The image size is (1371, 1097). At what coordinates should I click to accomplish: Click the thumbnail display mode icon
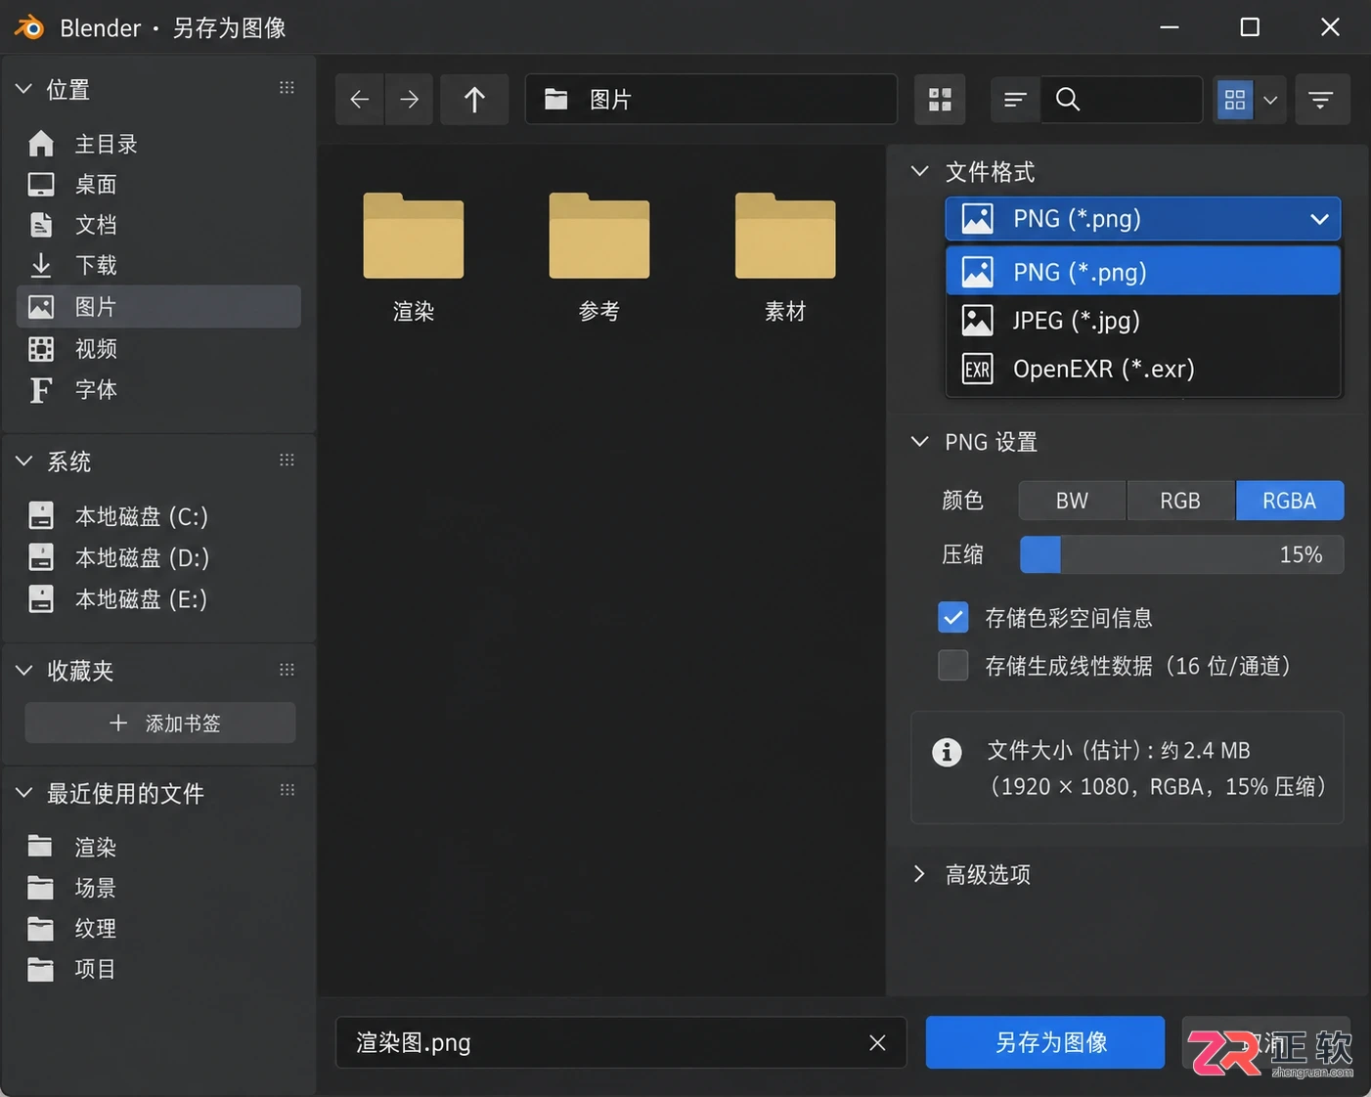tap(1235, 100)
